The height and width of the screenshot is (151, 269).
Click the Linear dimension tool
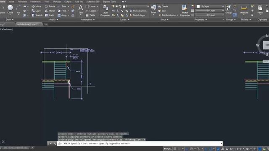tap(90, 6)
